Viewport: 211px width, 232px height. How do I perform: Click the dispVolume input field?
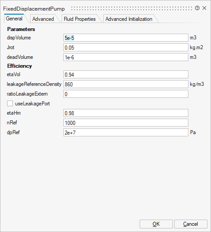click(x=126, y=38)
